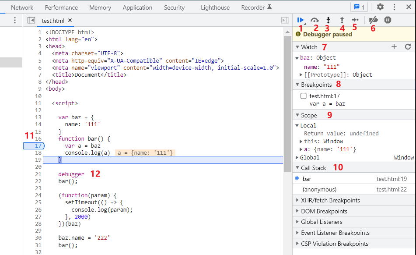Screen dimensions: 416x255
Task: Toggle pause on exceptions
Action: (388, 20)
